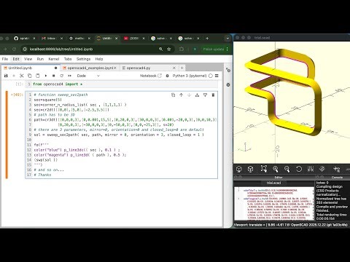The height and width of the screenshot is (262, 350).
Task: Click the browser address bar URL
Action: coord(61,49)
